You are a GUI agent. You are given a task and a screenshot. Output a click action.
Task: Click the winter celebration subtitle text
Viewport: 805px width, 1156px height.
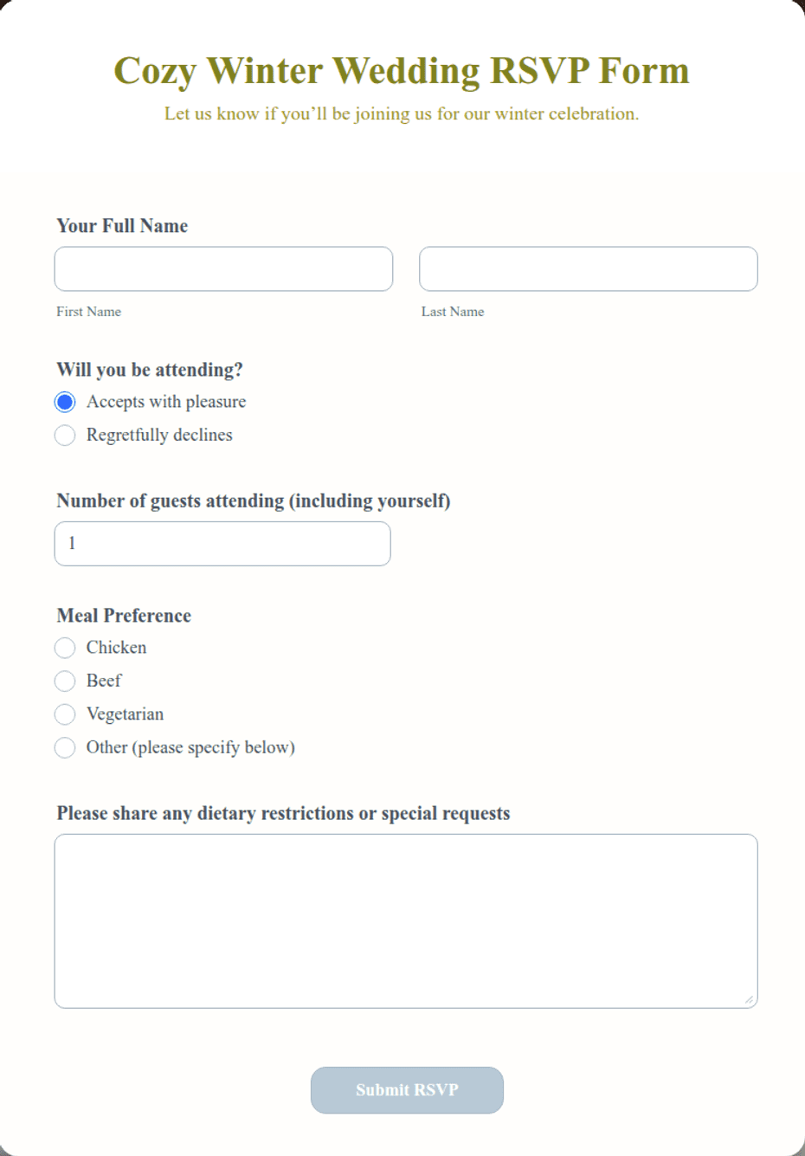402,113
